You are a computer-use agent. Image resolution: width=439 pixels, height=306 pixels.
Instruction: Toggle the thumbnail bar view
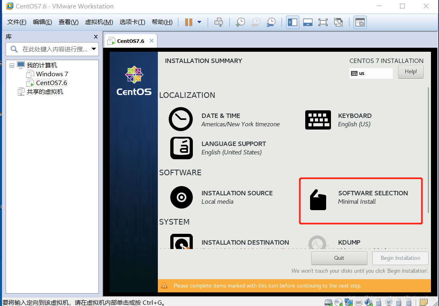pos(308,22)
